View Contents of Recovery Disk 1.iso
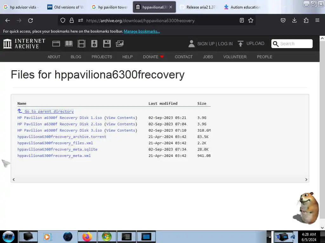Viewport: 325px width, 243px height. coord(121,118)
